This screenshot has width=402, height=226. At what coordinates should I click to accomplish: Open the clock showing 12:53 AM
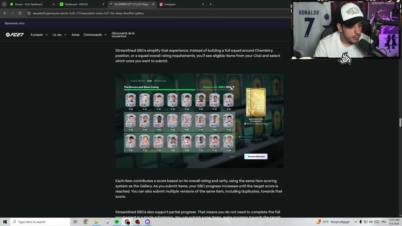(x=394, y=222)
